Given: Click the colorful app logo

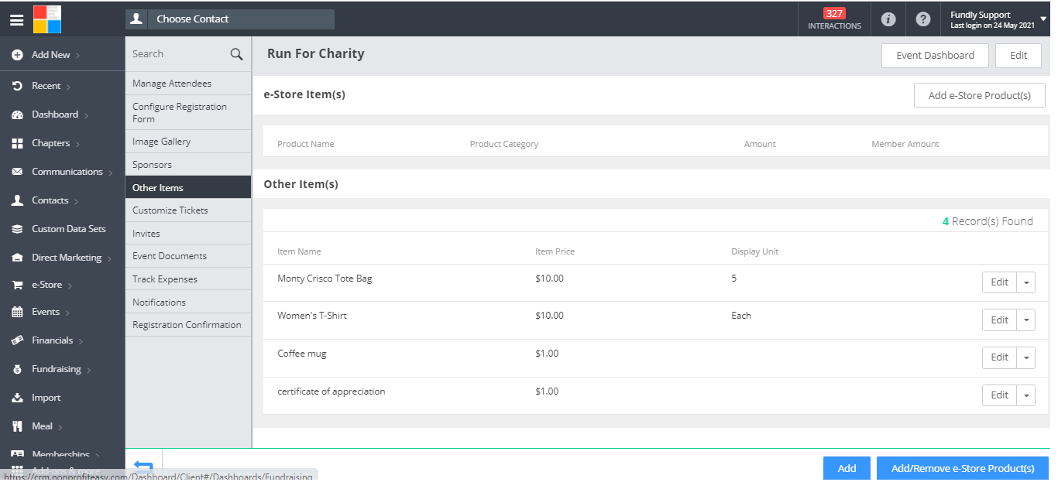Looking at the screenshot, I should pos(46,19).
